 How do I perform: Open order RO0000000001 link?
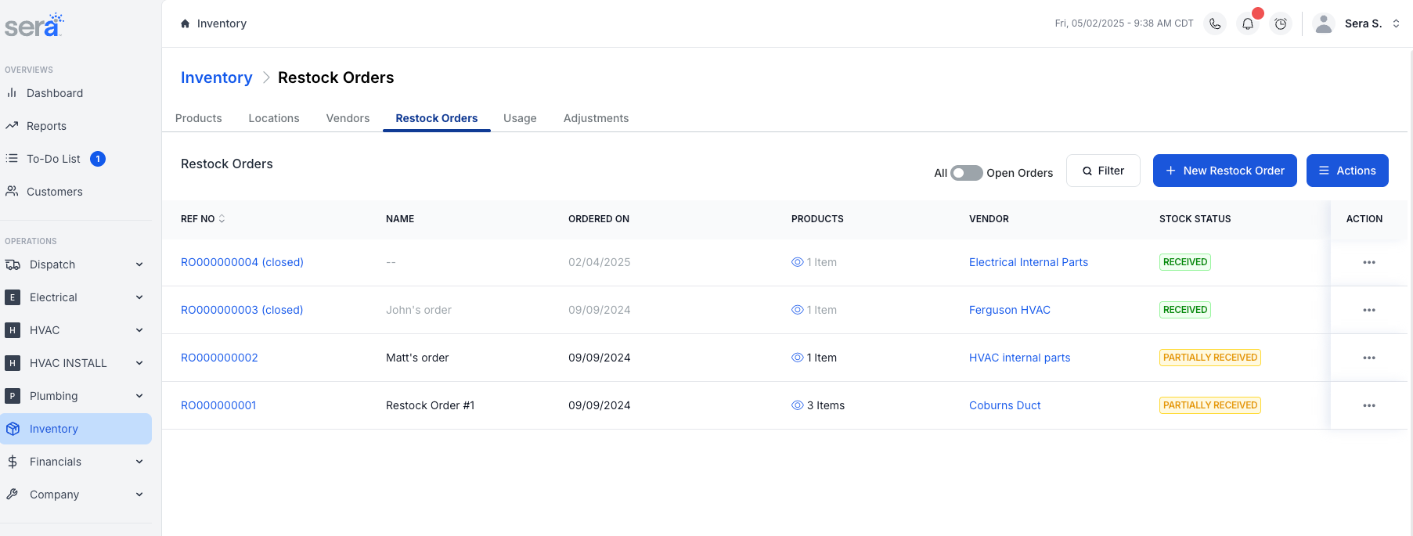(218, 405)
